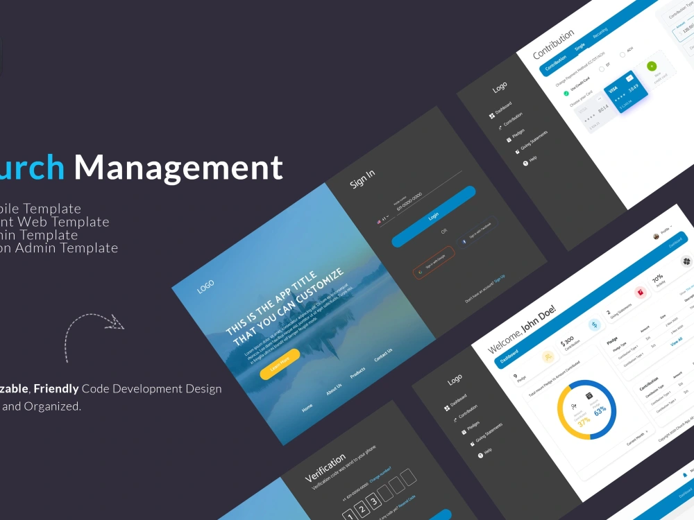Click the options icon on blue VISA card
The width and height of the screenshot is (694, 520).
pyautogui.click(x=629, y=78)
